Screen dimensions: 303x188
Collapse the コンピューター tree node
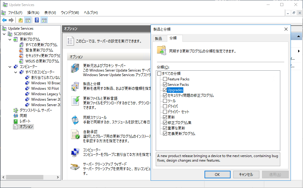click(10, 67)
